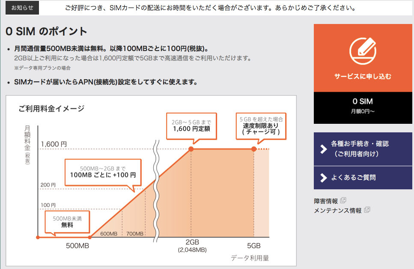Click the SIMカードが届いたらAPN設定 bullet text
The image size is (414, 269).
pyautogui.click(x=106, y=82)
